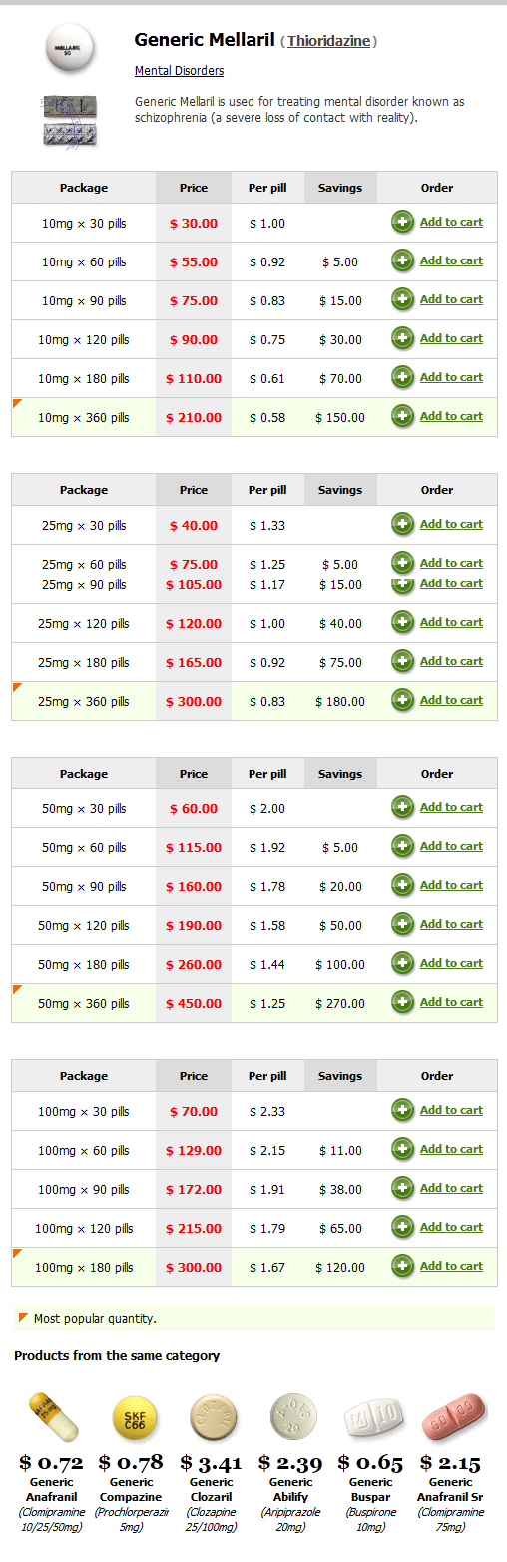Open Generic Compazine yellow pill image
The width and height of the screenshot is (507, 1562).
point(135,1417)
